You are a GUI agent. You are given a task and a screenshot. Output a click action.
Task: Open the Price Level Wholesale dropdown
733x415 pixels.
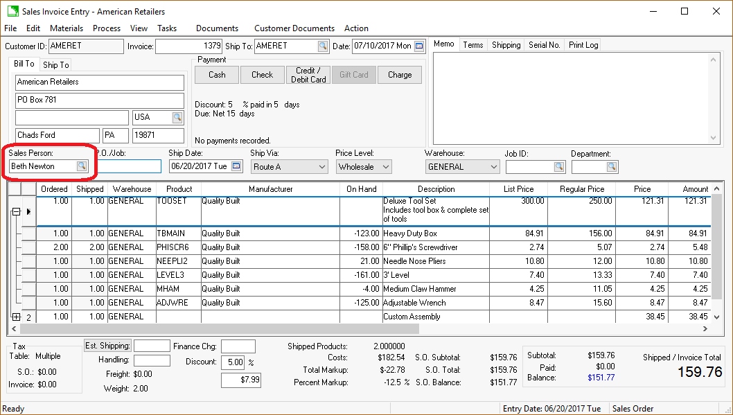(385, 167)
